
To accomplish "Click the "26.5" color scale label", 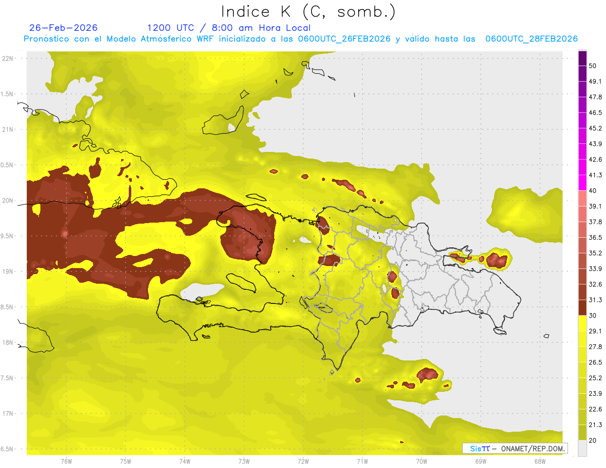I will (595, 362).
